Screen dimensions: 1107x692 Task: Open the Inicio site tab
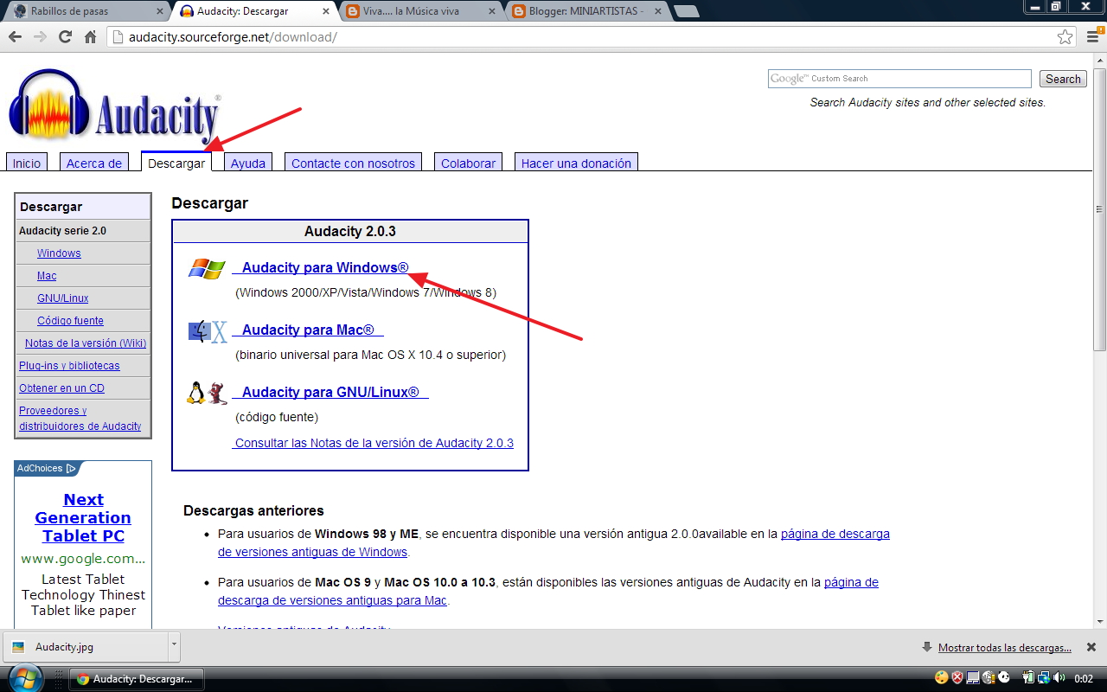(x=27, y=163)
